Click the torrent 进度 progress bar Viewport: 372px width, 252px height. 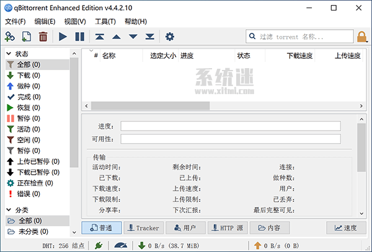tap(231, 126)
